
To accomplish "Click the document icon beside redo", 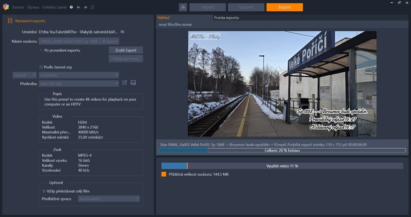I will pos(92,7).
